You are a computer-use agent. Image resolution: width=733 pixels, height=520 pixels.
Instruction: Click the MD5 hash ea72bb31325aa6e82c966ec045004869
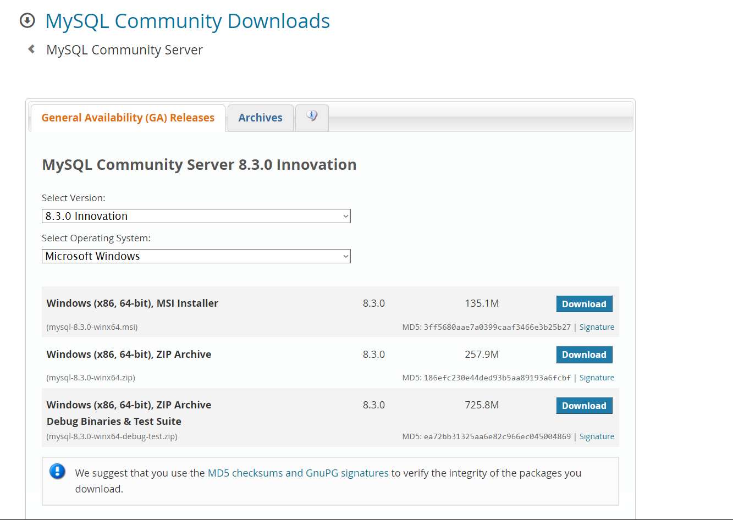point(497,436)
